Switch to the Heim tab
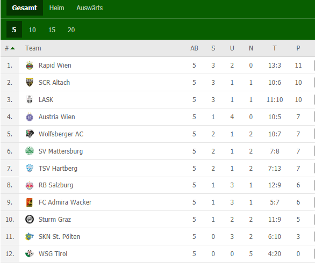 [56, 8]
